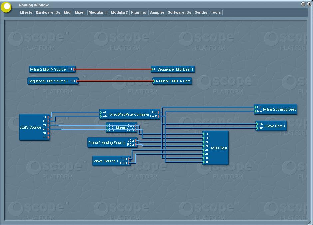This screenshot has width=313, height=225.
Task: Click the 3L output port on ASIO Source
Action: (48, 133)
